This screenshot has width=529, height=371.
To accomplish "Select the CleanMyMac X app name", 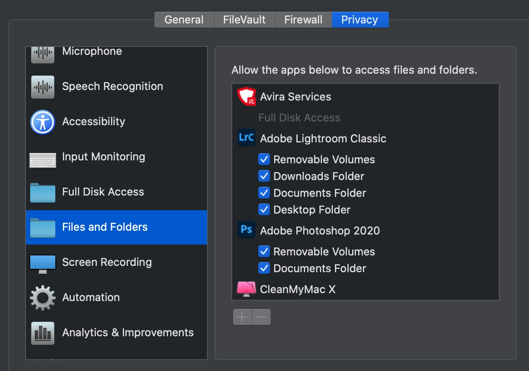I will tap(298, 289).
